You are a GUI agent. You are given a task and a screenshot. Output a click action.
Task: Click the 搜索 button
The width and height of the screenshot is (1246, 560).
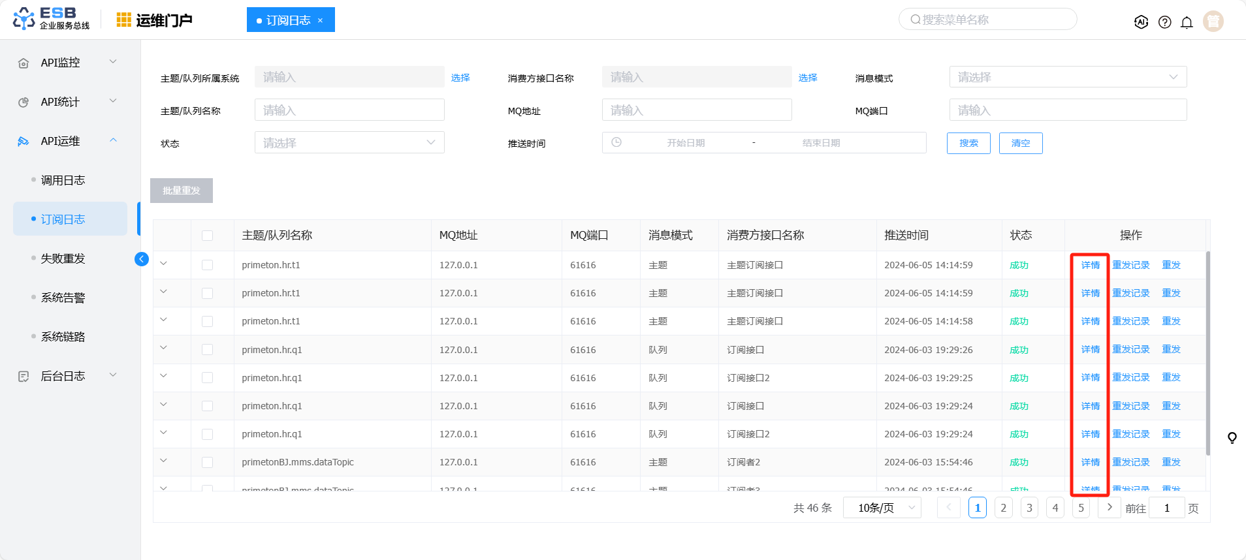coord(968,144)
